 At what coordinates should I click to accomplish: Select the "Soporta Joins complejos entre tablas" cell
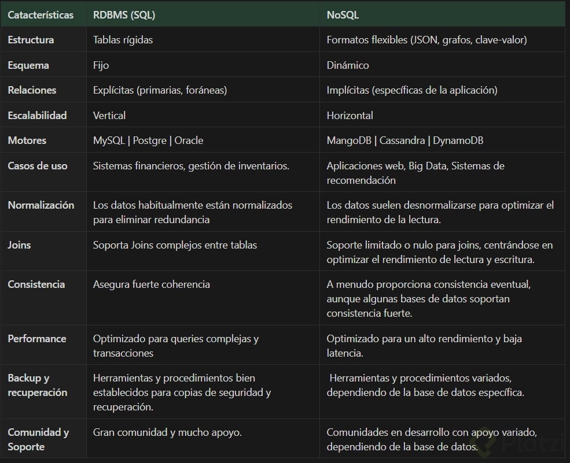click(x=175, y=245)
